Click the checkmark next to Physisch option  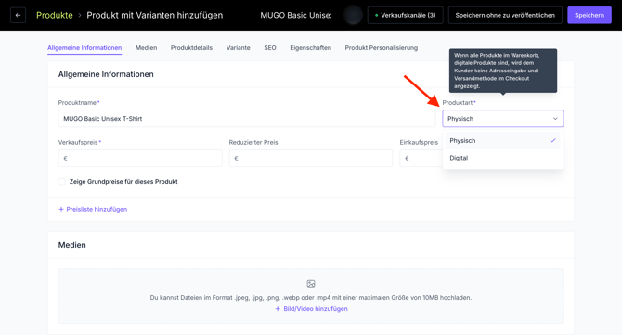(552, 141)
